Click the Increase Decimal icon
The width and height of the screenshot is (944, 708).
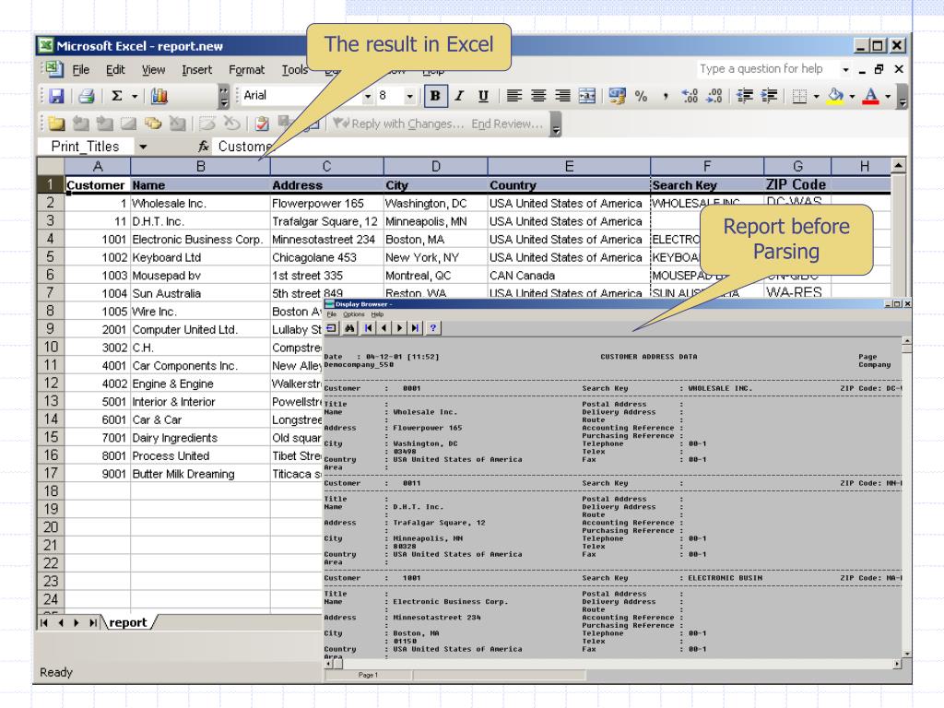point(690,96)
